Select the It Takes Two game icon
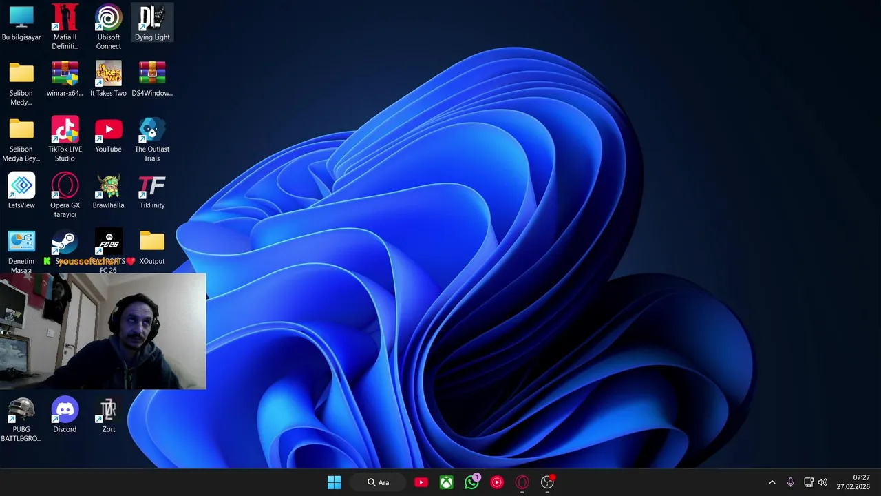This screenshot has width=881, height=496. pyautogui.click(x=108, y=79)
